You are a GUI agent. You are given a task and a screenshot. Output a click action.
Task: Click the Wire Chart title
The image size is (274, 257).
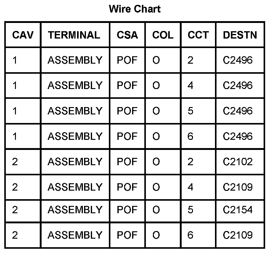click(x=135, y=9)
